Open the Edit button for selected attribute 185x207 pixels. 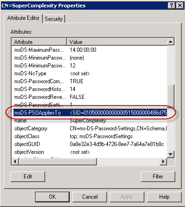click(28, 177)
